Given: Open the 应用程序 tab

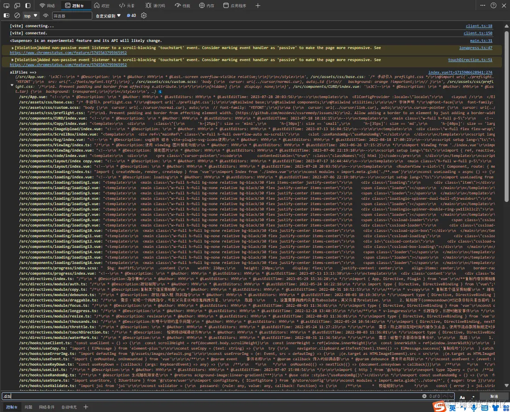Looking at the screenshot, I should (235, 5).
